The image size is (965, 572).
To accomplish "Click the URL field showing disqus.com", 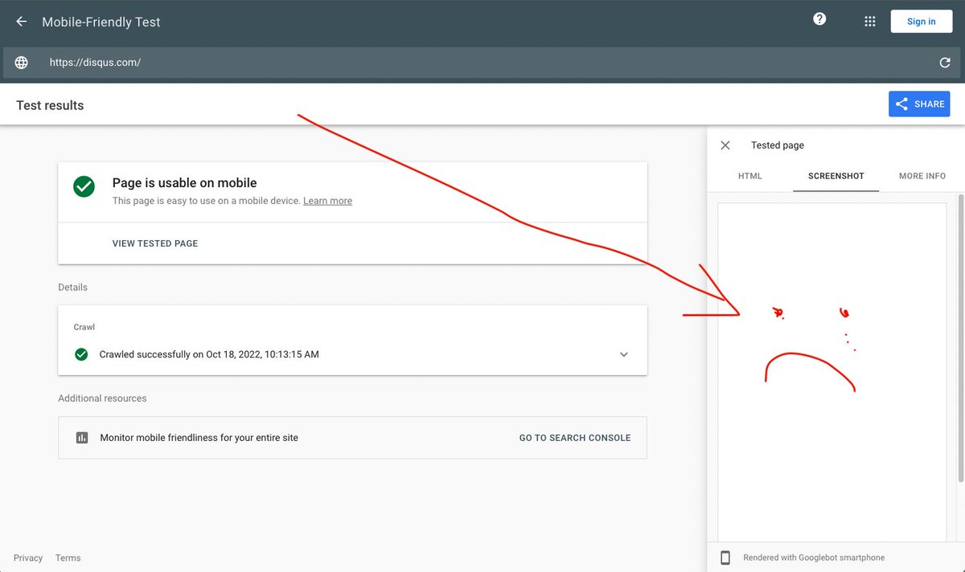I will [x=482, y=63].
